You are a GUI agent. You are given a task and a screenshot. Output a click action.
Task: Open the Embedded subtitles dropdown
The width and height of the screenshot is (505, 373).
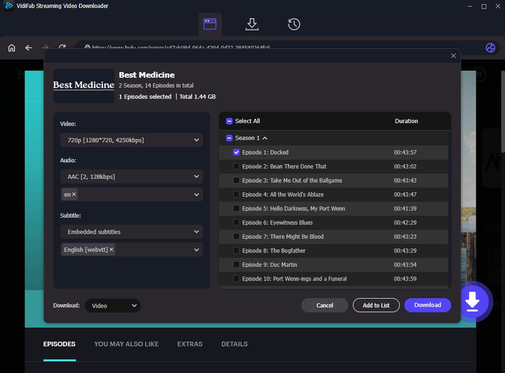[132, 232]
